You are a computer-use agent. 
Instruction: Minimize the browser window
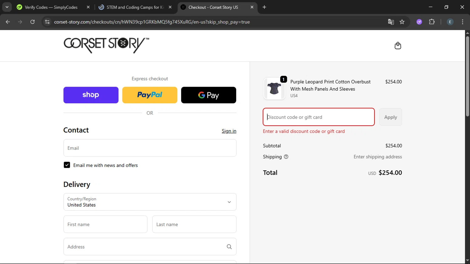[431, 7]
